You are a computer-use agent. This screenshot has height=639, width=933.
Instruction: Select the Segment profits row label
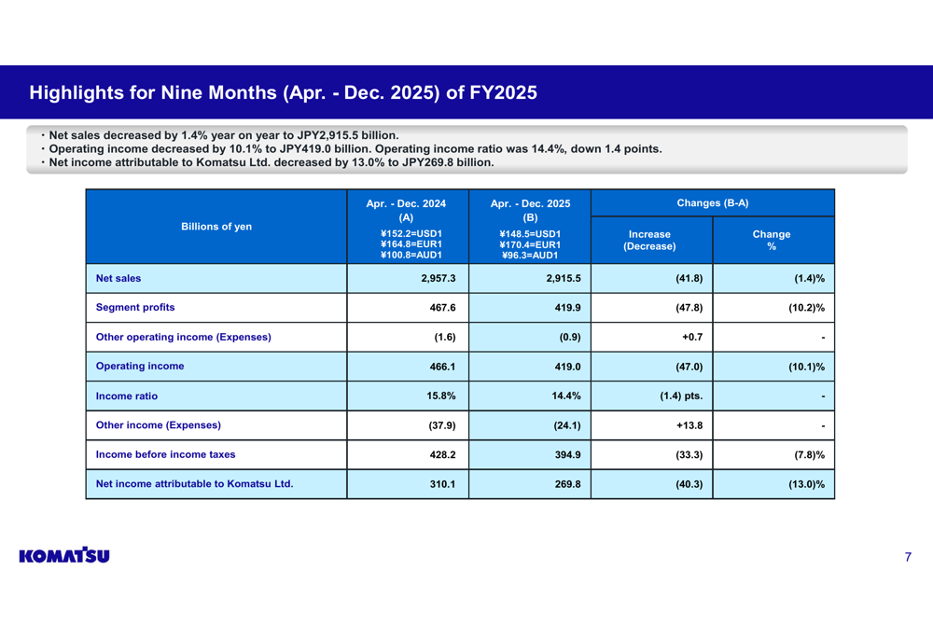tap(135, 308)
